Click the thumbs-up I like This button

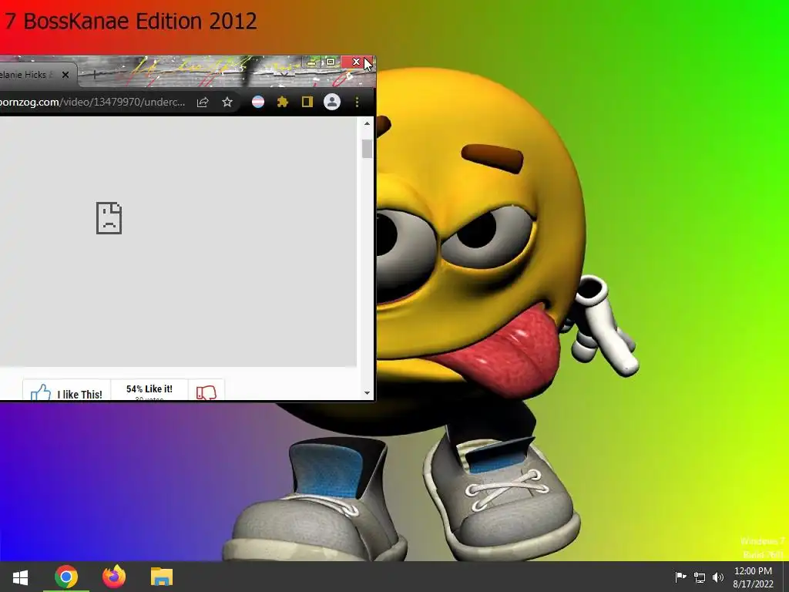point(66,391)
